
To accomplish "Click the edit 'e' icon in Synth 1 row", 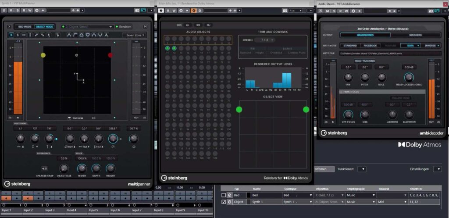I will (229, 202).
